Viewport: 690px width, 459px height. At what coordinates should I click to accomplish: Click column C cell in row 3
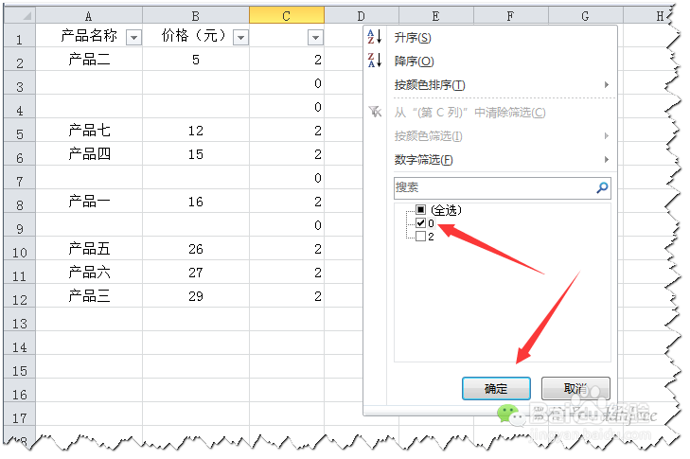[287, 83]
